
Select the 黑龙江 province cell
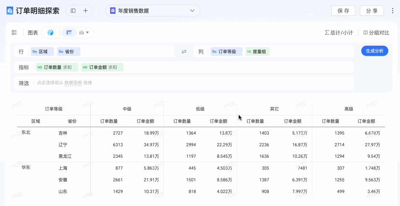65,156
